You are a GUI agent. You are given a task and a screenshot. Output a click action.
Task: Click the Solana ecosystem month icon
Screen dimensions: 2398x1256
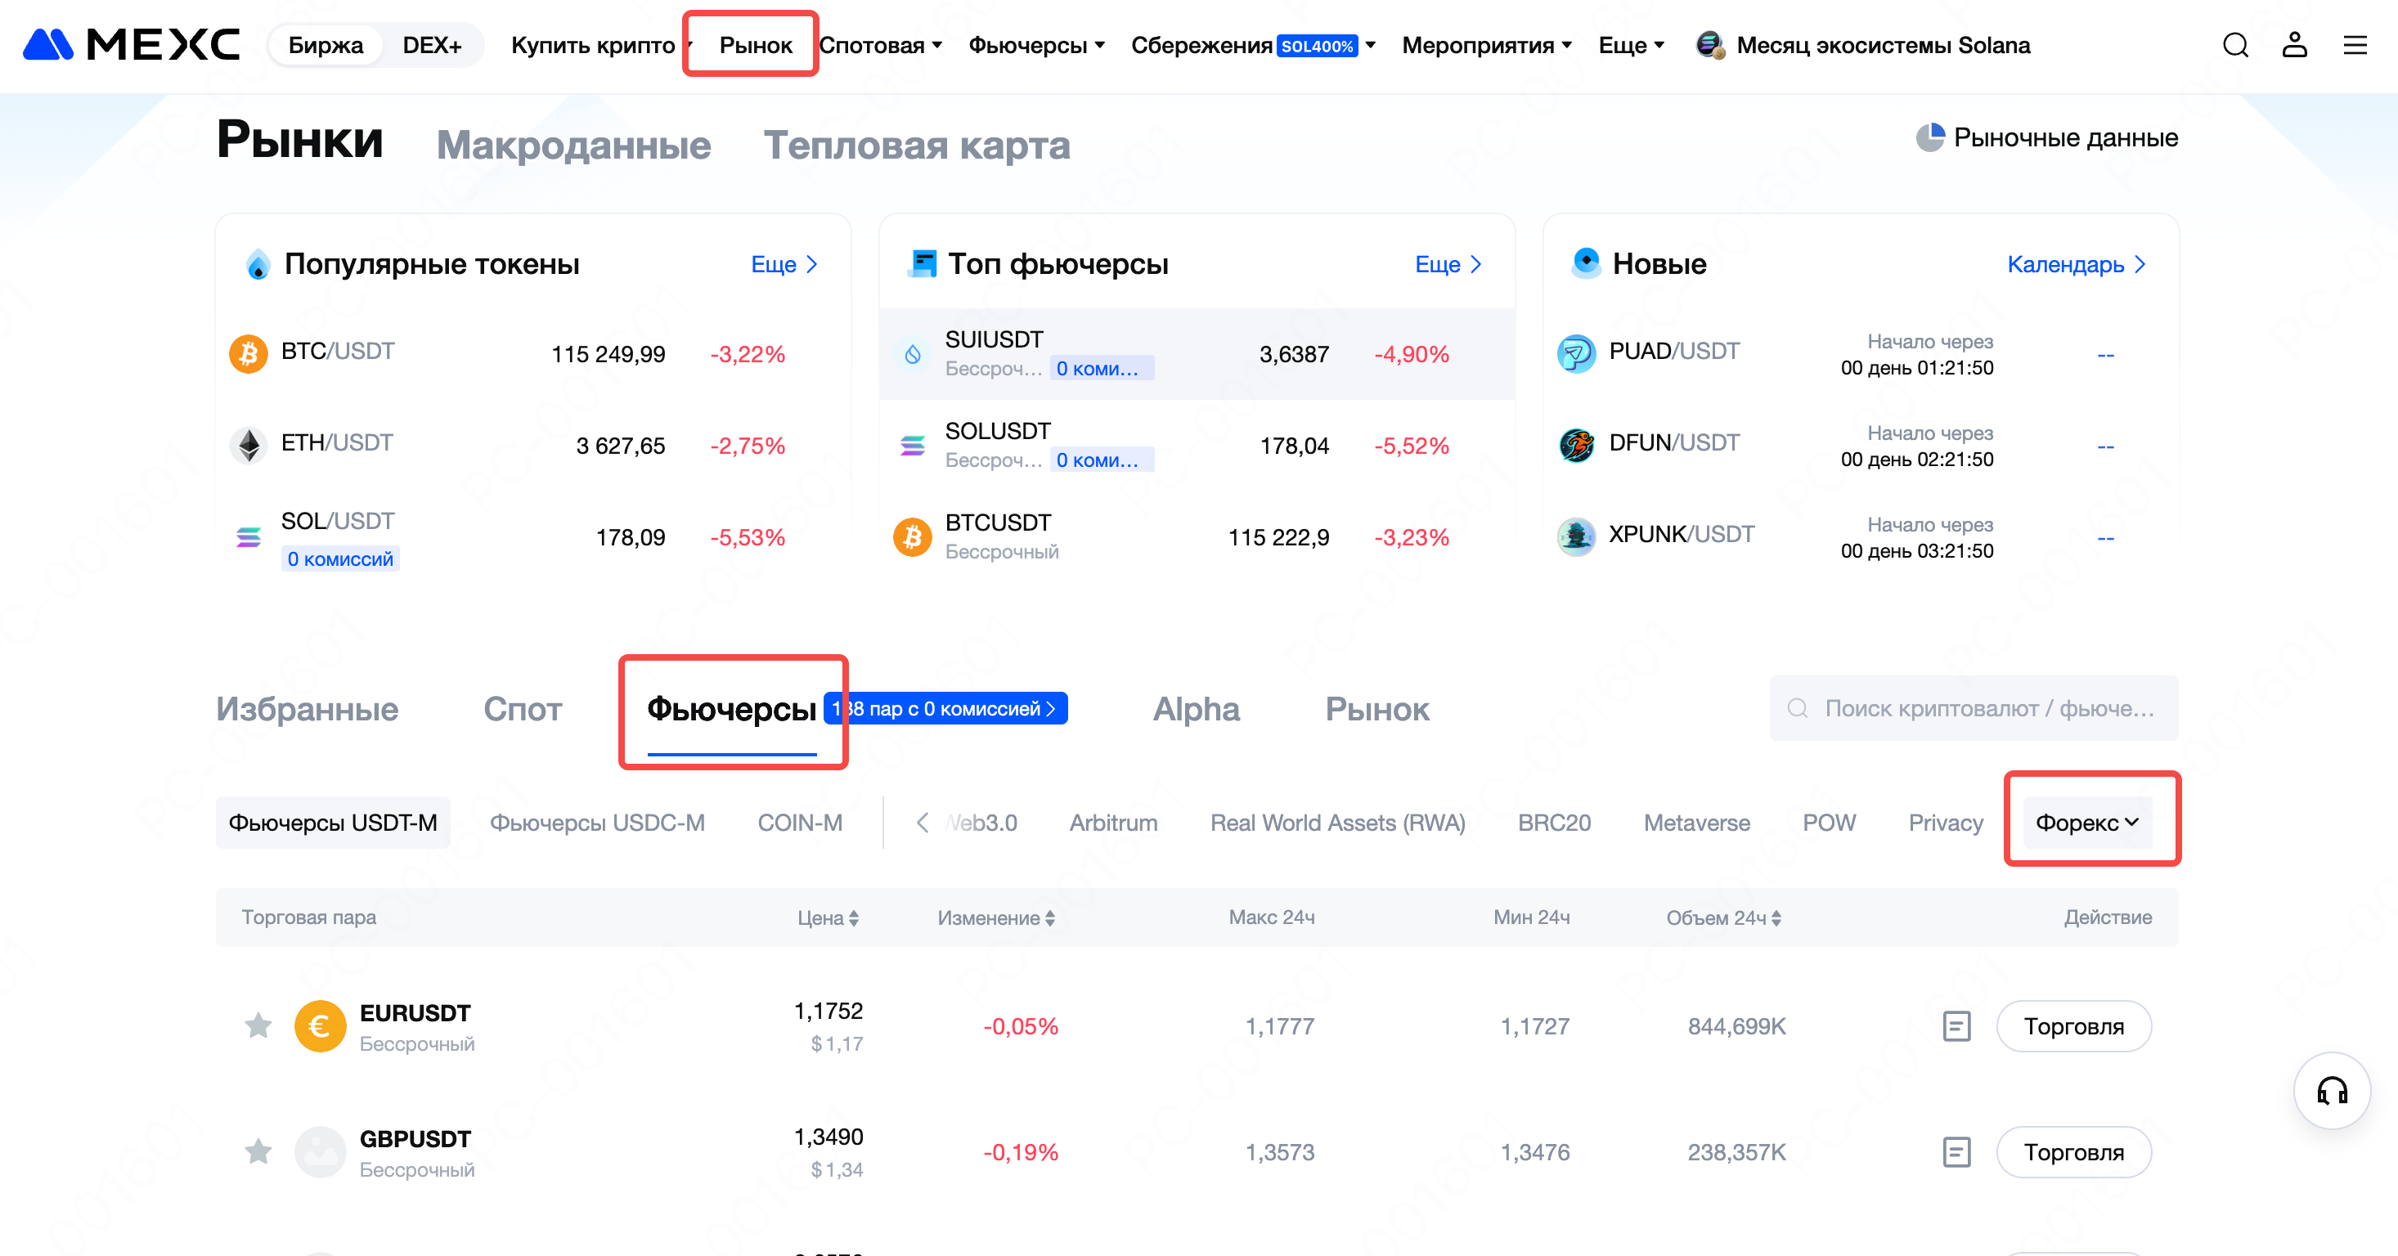[x=1709, y=45]
